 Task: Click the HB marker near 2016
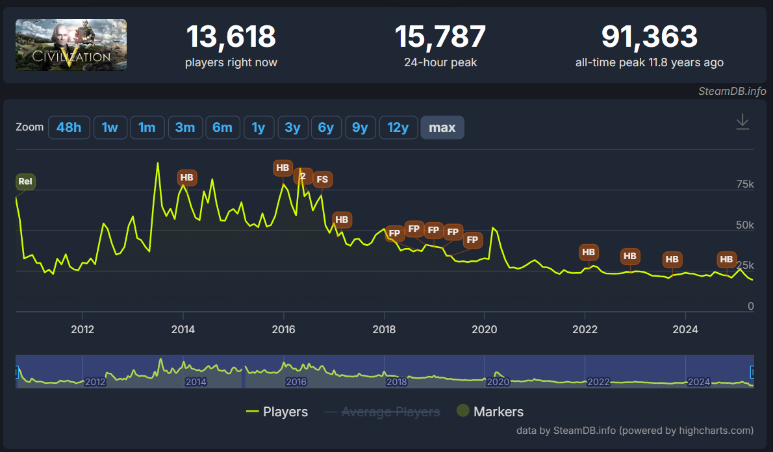283,168
